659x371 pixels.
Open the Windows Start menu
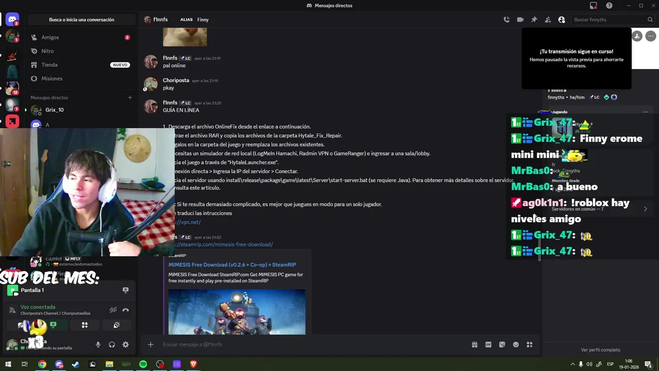[x=9, y=364]
